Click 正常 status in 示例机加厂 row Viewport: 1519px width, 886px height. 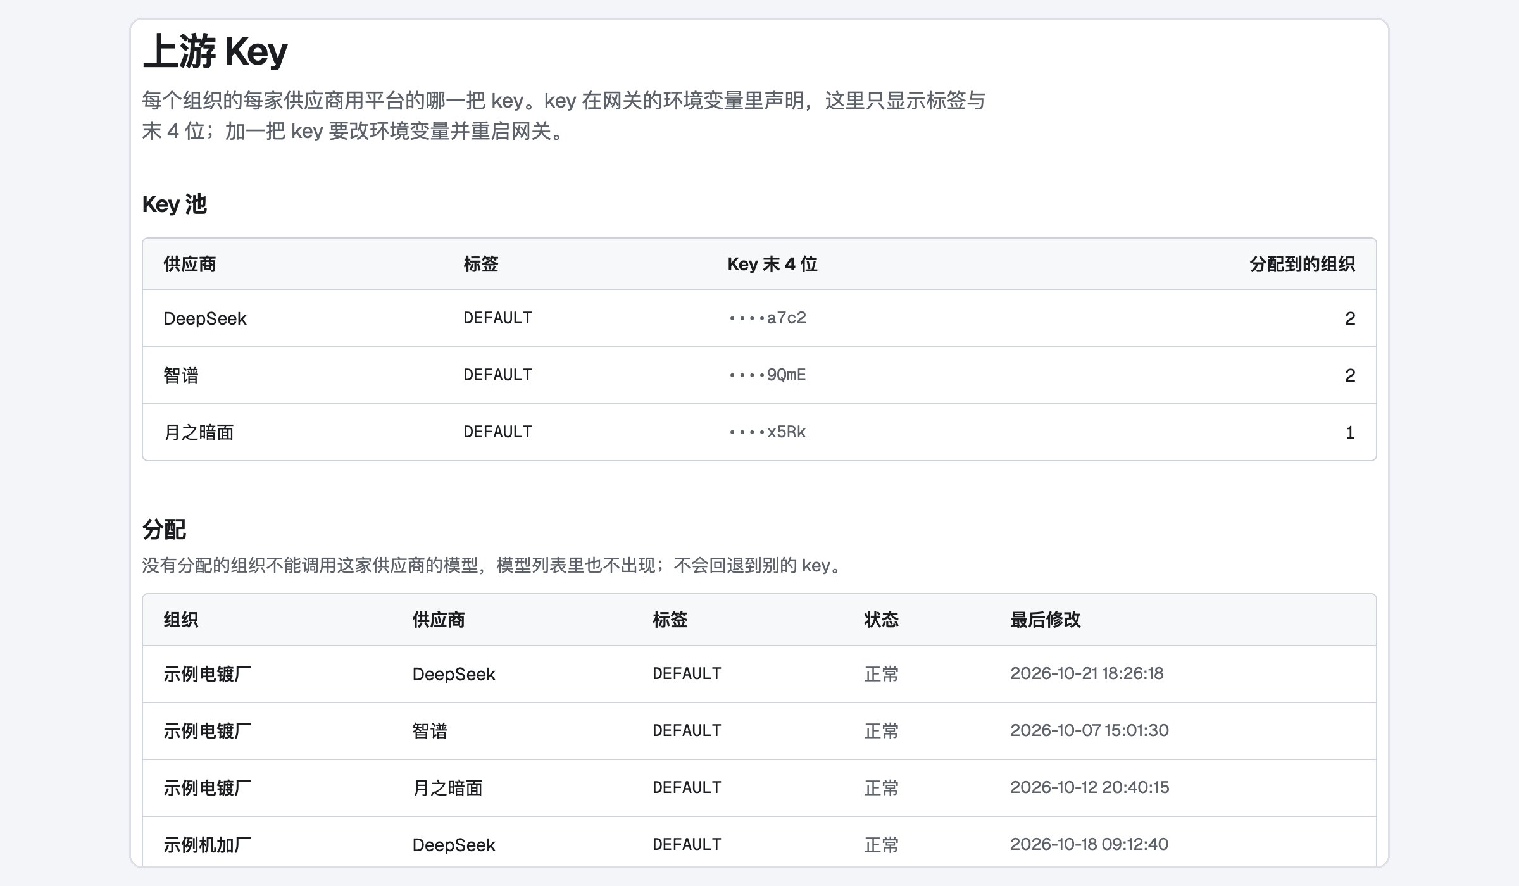click(x=882, y=845)
